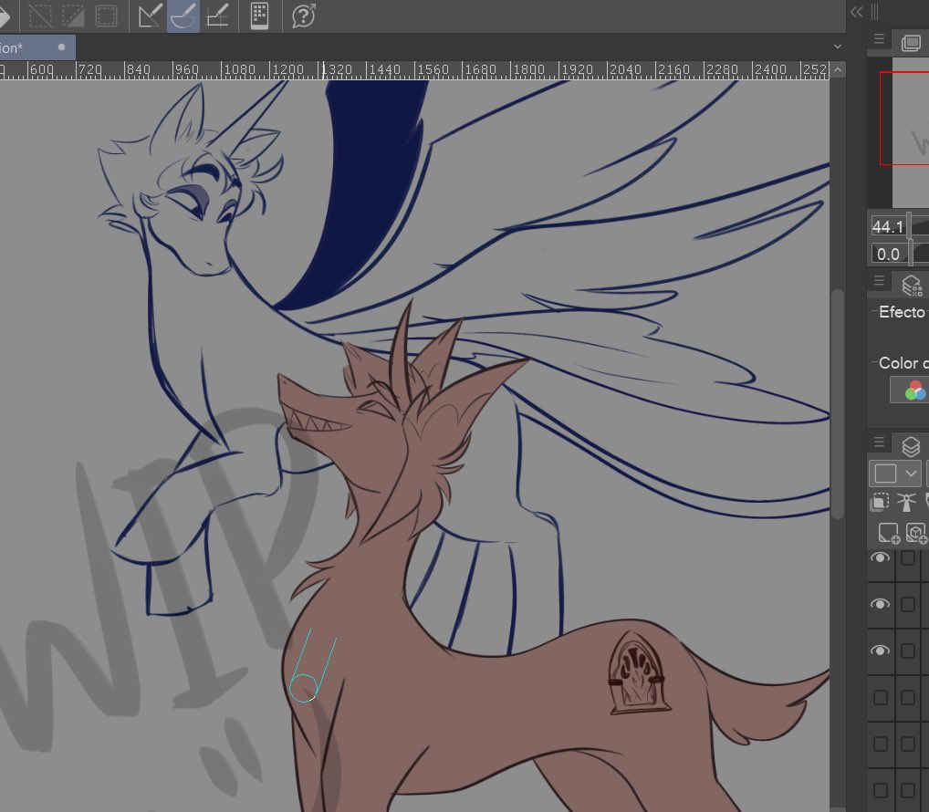Tick the second-column box of second layer row
This screenshot has width=929, height=812.
pos(908,603)
